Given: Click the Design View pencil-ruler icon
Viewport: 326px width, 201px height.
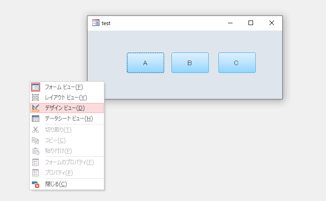Looking at the screenshot, I should pos(36,108).
